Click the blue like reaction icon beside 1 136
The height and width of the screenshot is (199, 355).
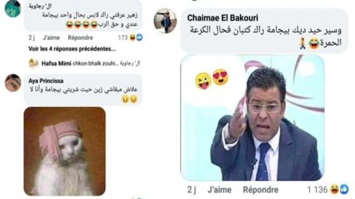[x=344, y=189]
